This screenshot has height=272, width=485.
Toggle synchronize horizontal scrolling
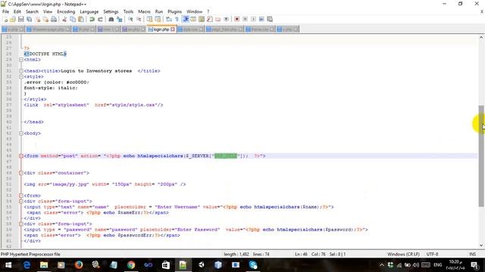158,19
